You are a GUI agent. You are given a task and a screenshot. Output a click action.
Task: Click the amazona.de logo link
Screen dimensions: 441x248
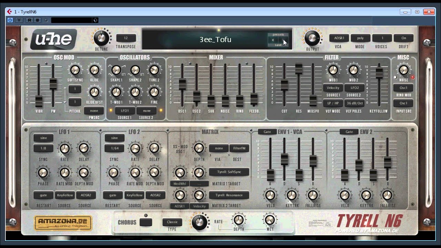point(63,223)
